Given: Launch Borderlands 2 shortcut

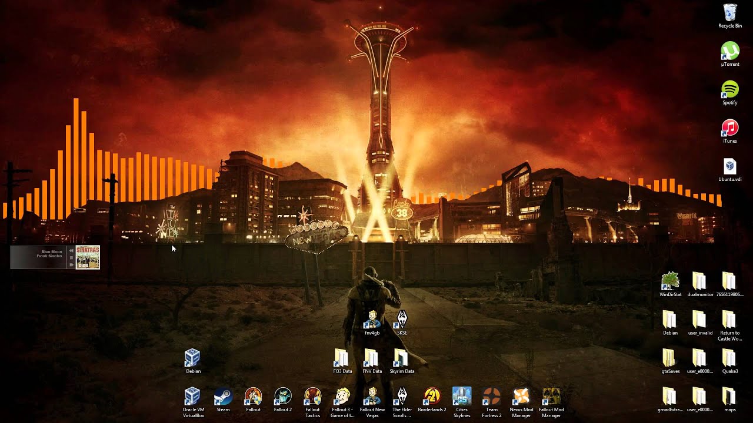Looking at the screenshot, I should [432, 399].
